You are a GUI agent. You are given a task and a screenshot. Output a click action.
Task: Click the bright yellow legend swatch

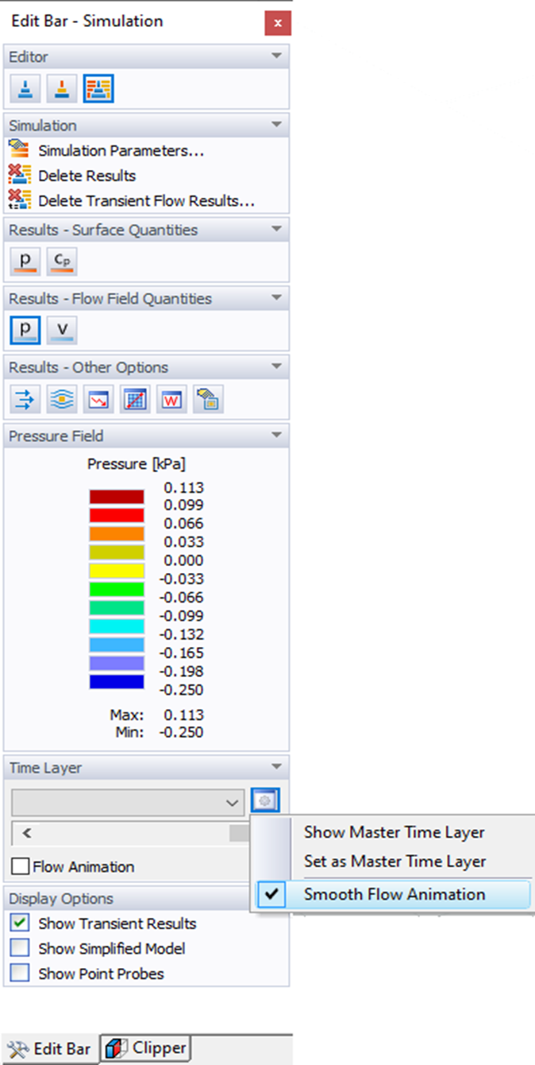pyautogui.click(x=117, y=571)
